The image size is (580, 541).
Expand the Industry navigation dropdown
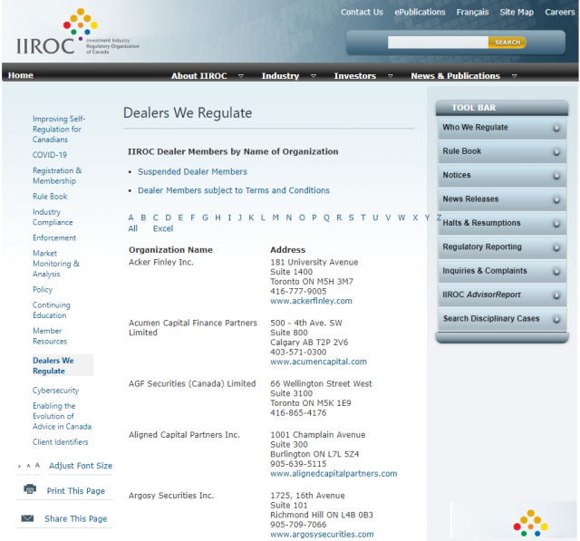(285, 76)
